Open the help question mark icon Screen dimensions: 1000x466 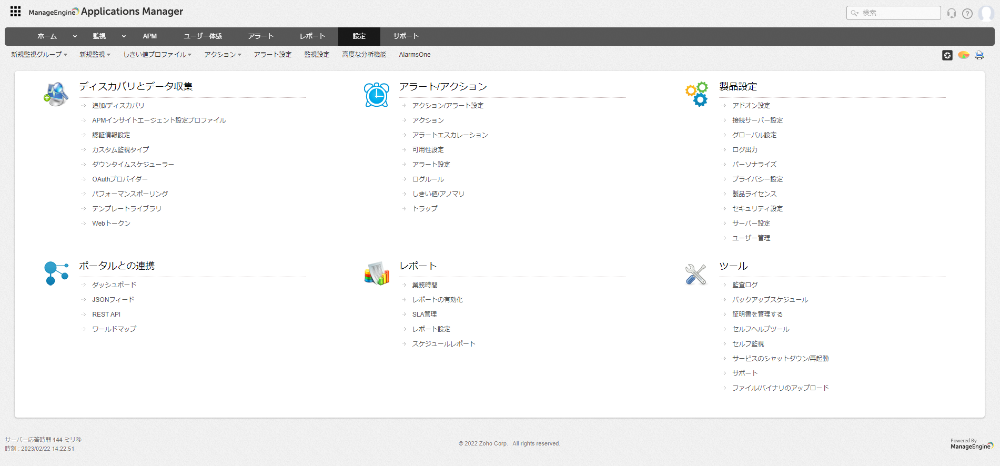click(x=967, y=13)
